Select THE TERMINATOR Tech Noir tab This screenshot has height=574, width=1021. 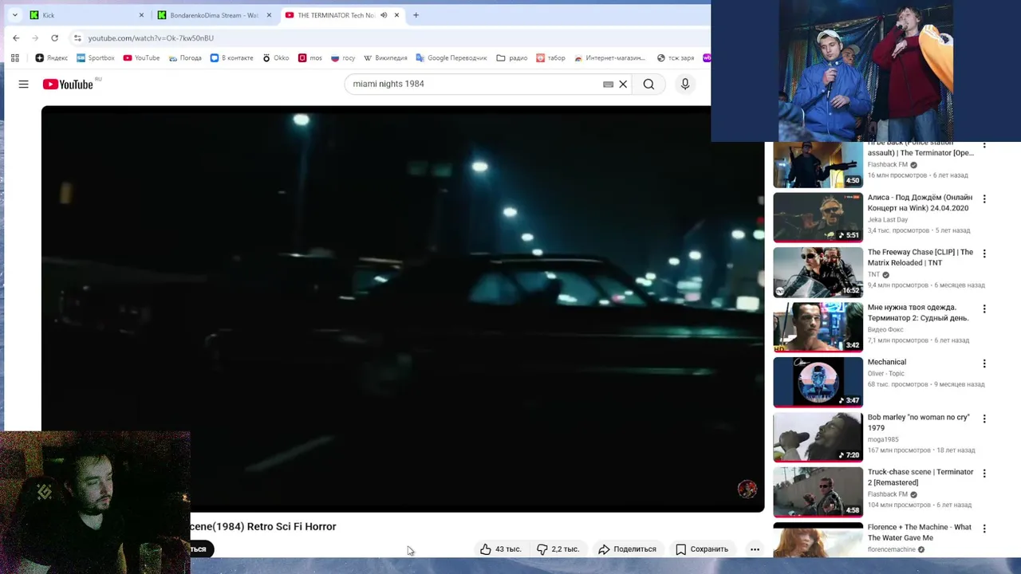tap(341, 15)
